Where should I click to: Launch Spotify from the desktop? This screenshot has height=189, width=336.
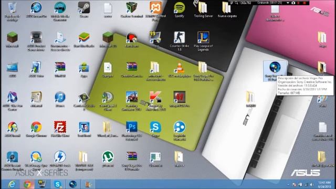(180, 8)
